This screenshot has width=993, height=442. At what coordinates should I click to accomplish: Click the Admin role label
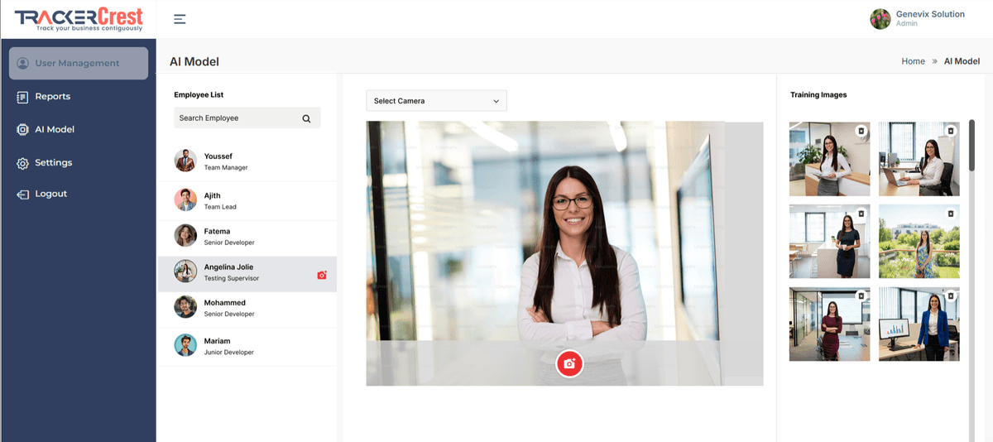pyautogui.click(x=907, y=24)
